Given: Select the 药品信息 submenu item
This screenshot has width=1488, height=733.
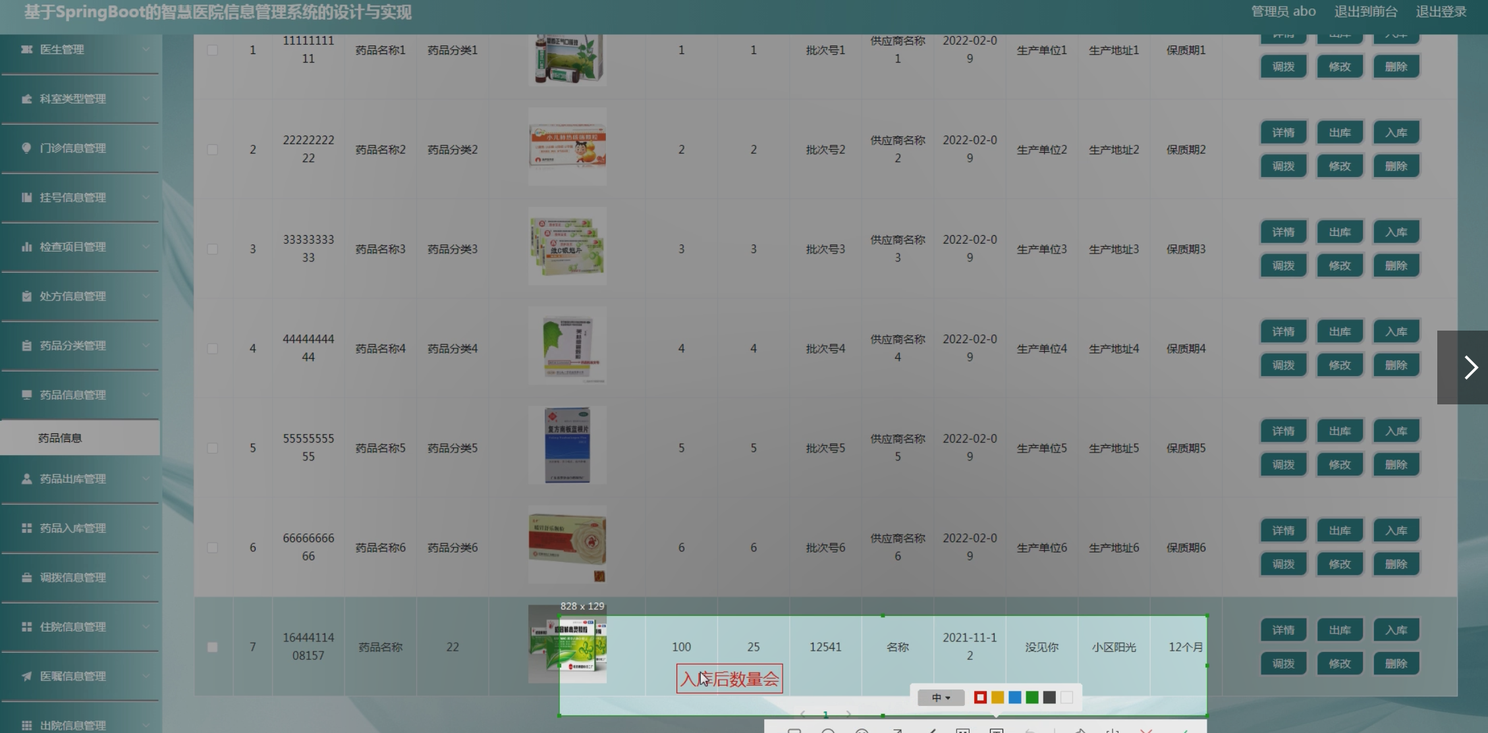Looking at the screenshot, I should click(60, 438).
